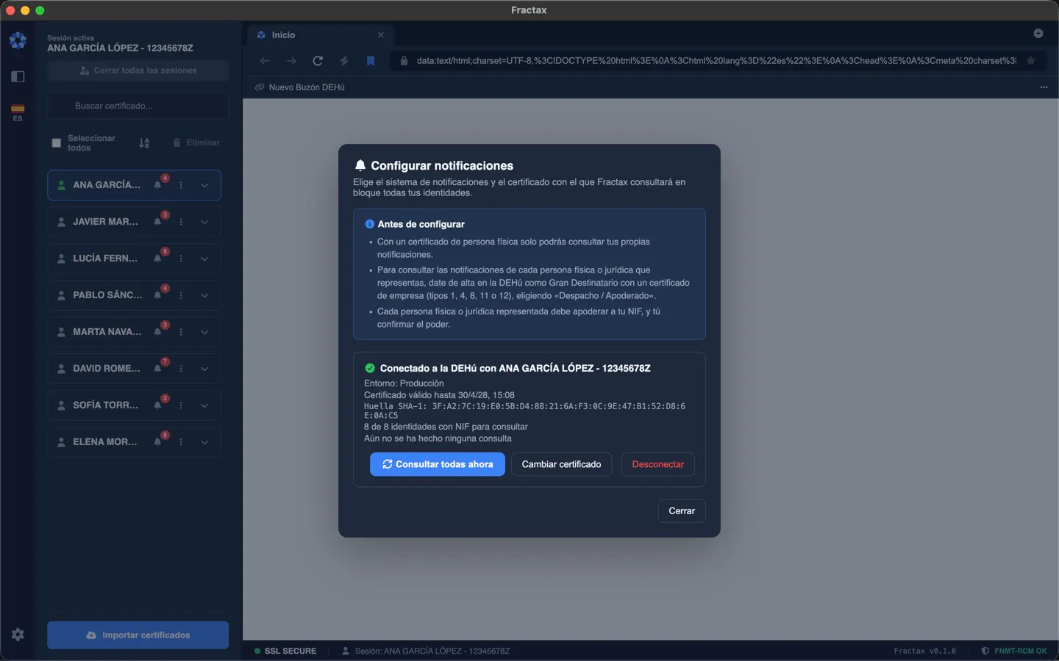Open more options menu for SOFÍA TORR...

(x=181, y=405)
